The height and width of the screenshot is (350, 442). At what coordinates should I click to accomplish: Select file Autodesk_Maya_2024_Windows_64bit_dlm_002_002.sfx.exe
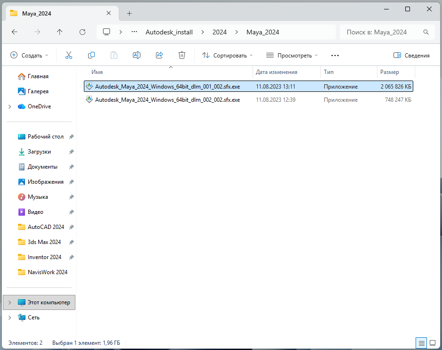[x=249, y=99]
